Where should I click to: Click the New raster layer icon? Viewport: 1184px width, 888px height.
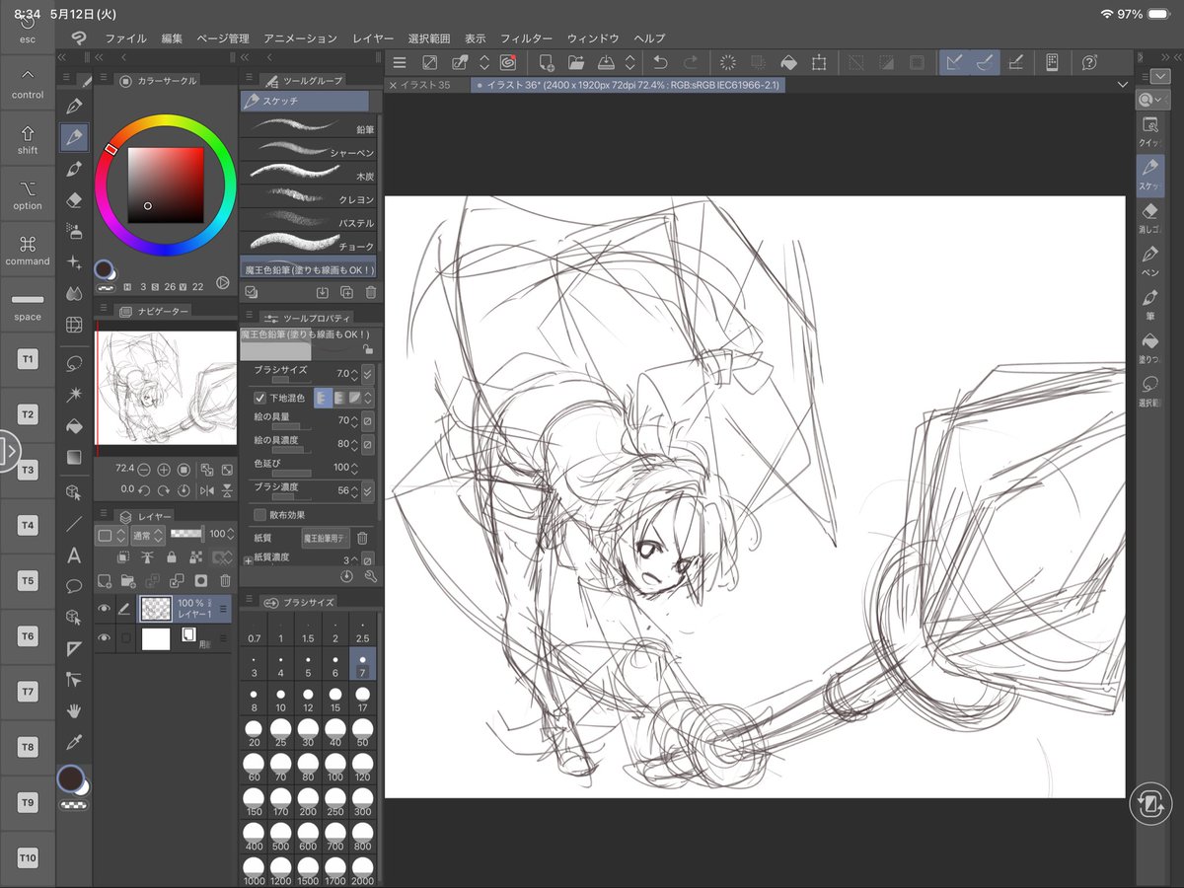pyautogui.click(x=105, y=581)
